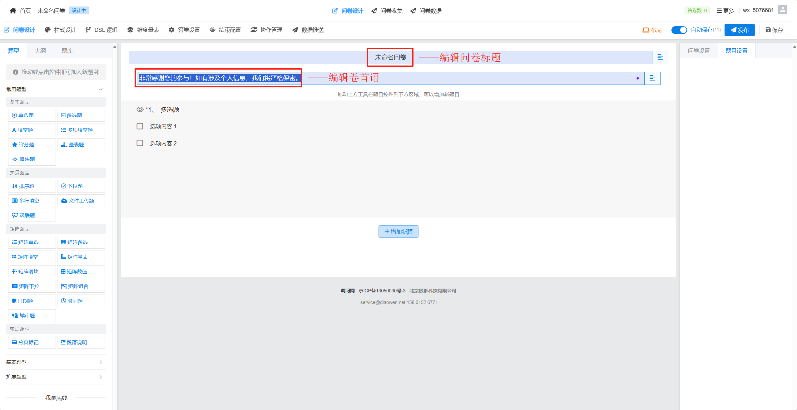Screen dimensions: 797x410
Task: Click the align icon beside the survey title
Action: coord(660,57)
